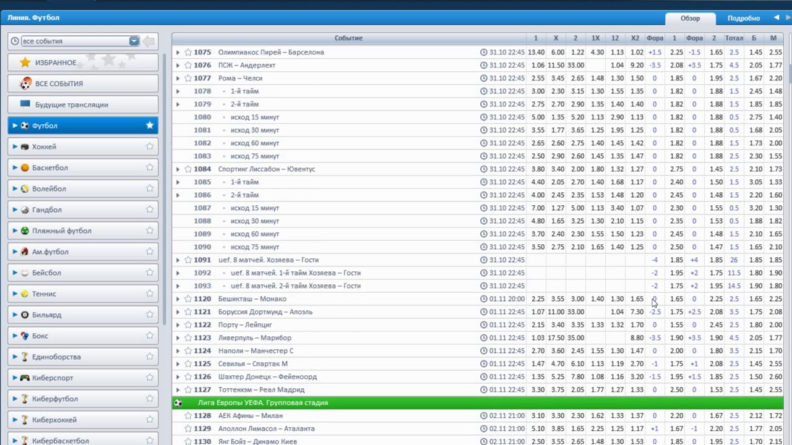Expand row 1126 Шахтер Донецк – Фейеноорд
792x445 pixels.
[x=178, y=376]
